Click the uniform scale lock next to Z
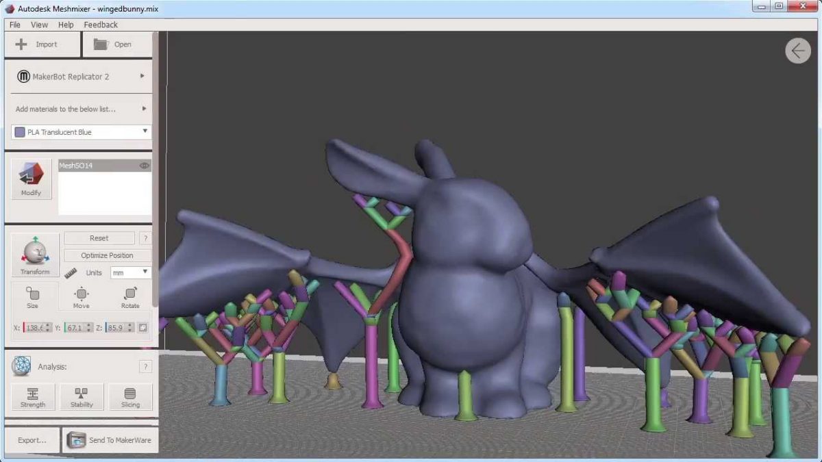This screenshot has width=822, height=462. (x=142, y=327)
